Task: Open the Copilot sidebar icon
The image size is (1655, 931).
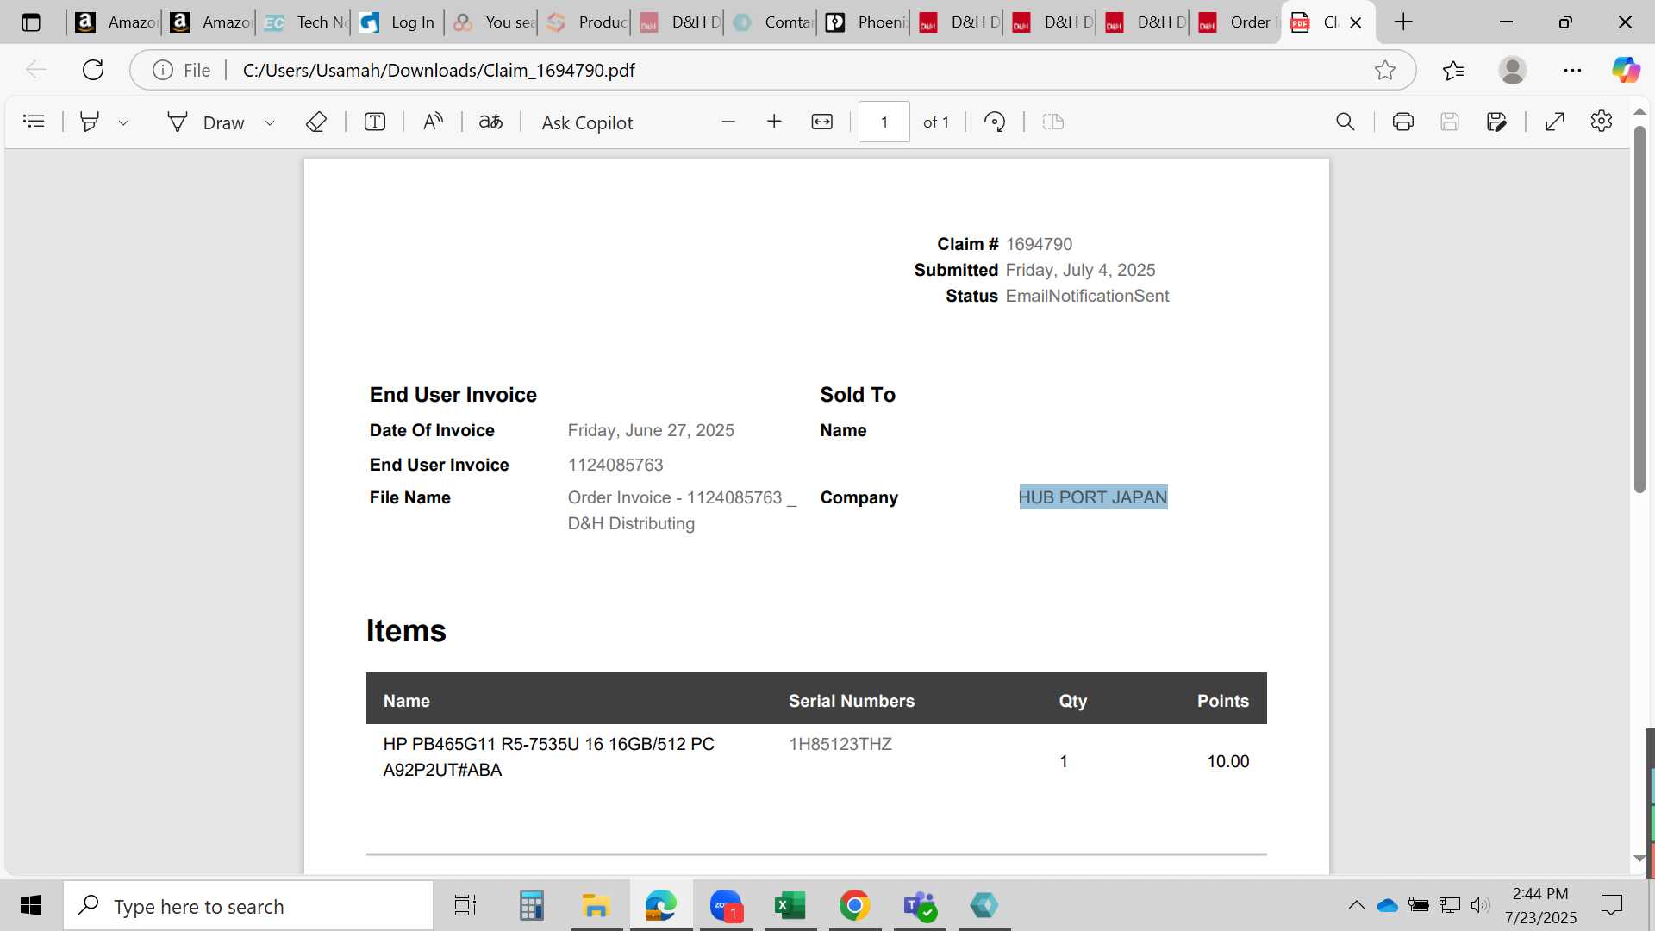Action: [1627, 70]
